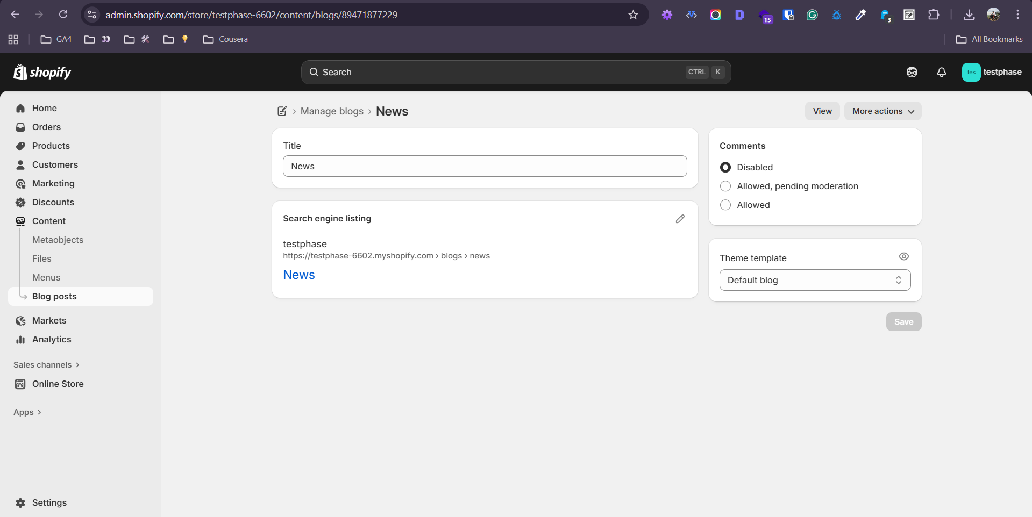Bookmark this page with the star icon
Image resolution: width=1032 pixels, height=517 pixels.
(633, 15)
